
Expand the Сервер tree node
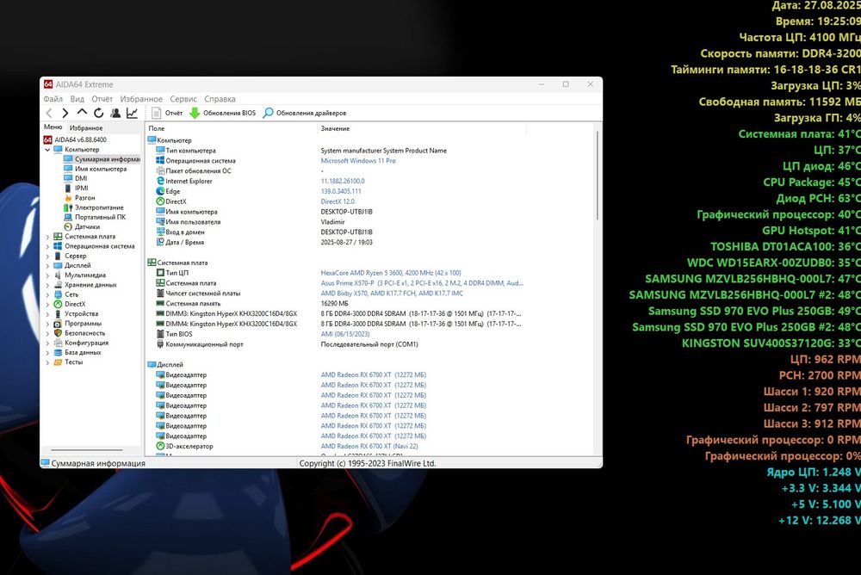(x=47, y=256)
